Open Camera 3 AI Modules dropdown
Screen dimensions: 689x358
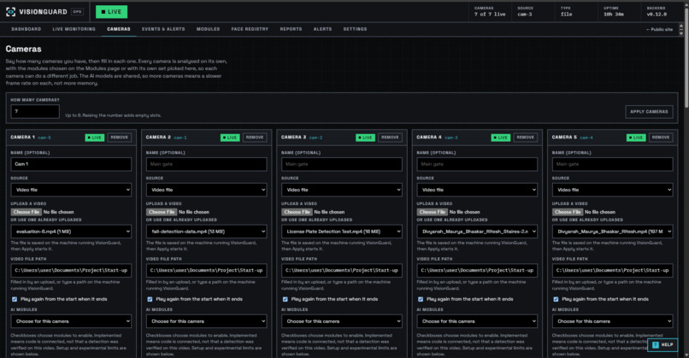[x=341, y=321]
